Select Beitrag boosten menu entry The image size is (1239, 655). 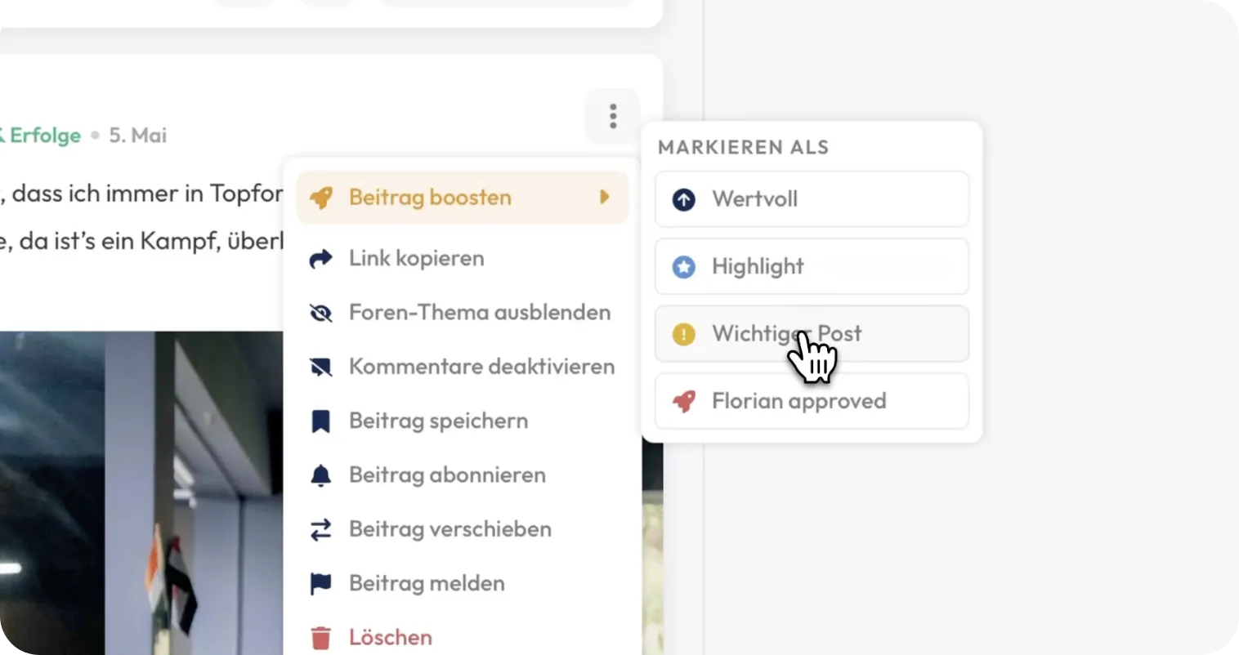[463, 198]
